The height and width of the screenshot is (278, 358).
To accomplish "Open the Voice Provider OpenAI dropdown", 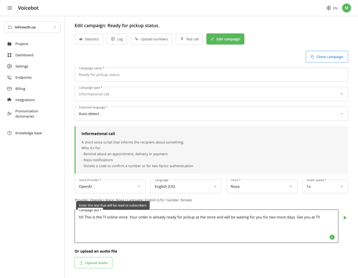I will 110,186.
